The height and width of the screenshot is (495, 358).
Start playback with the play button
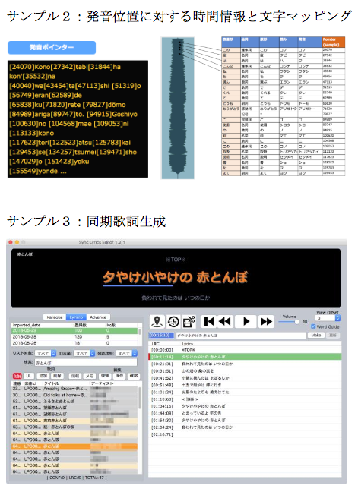(246, 321)
